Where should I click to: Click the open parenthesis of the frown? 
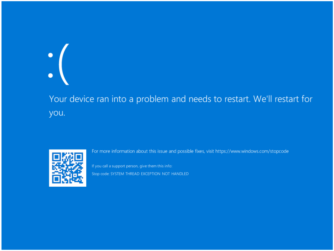pos(64,64)
